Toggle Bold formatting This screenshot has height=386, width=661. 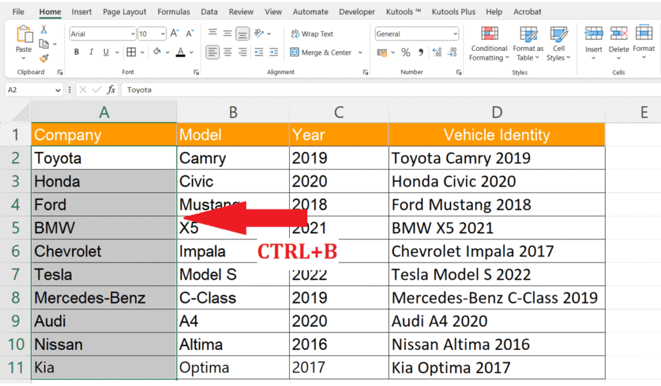tap(76, 52)
